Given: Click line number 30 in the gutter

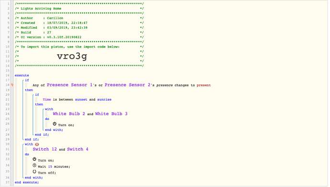Looking at the screenshot, I should 7,144.
